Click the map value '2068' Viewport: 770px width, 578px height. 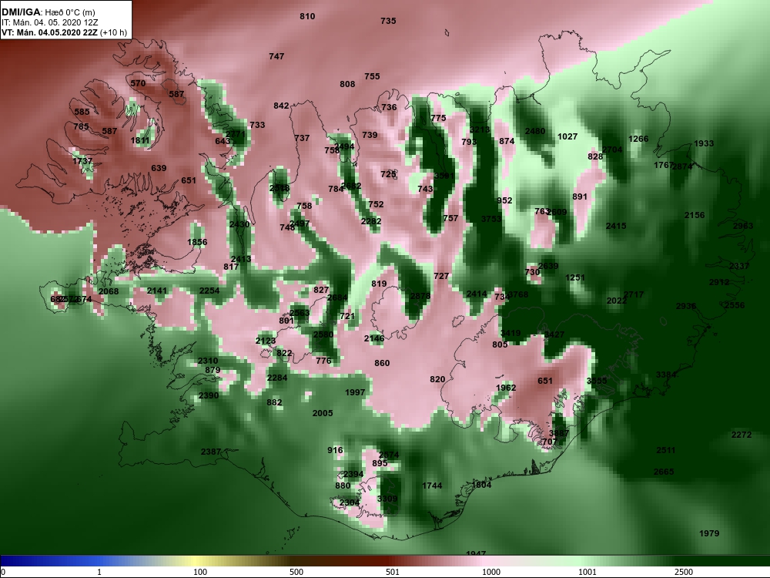click(x=109, y=291)
